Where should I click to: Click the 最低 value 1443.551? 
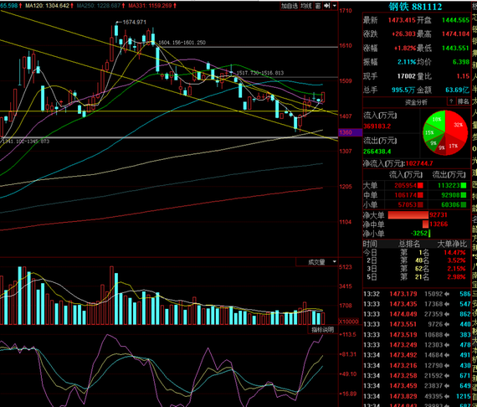tap(456, 48)
